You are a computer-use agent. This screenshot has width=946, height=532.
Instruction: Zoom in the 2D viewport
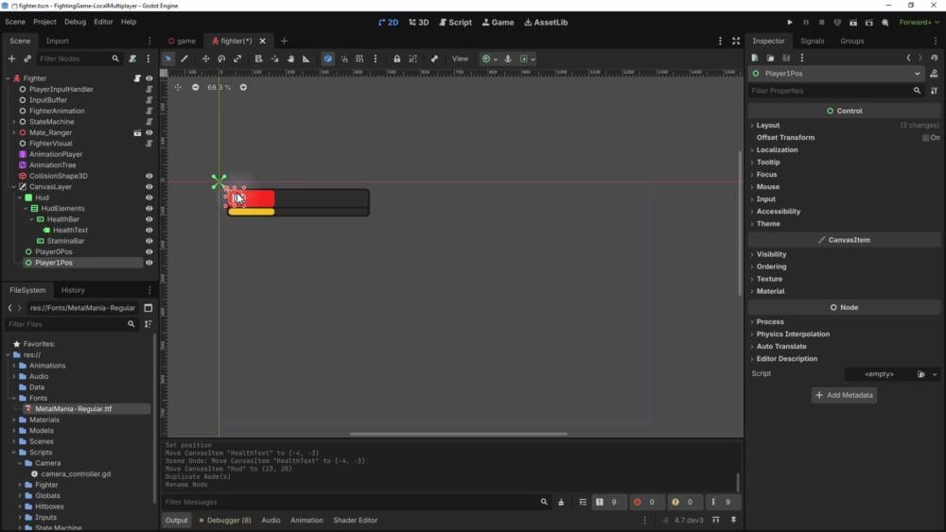(243, 87)
